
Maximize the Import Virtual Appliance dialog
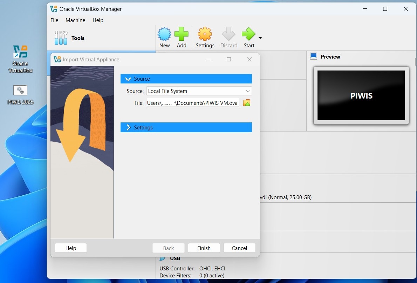coord(229,59)
